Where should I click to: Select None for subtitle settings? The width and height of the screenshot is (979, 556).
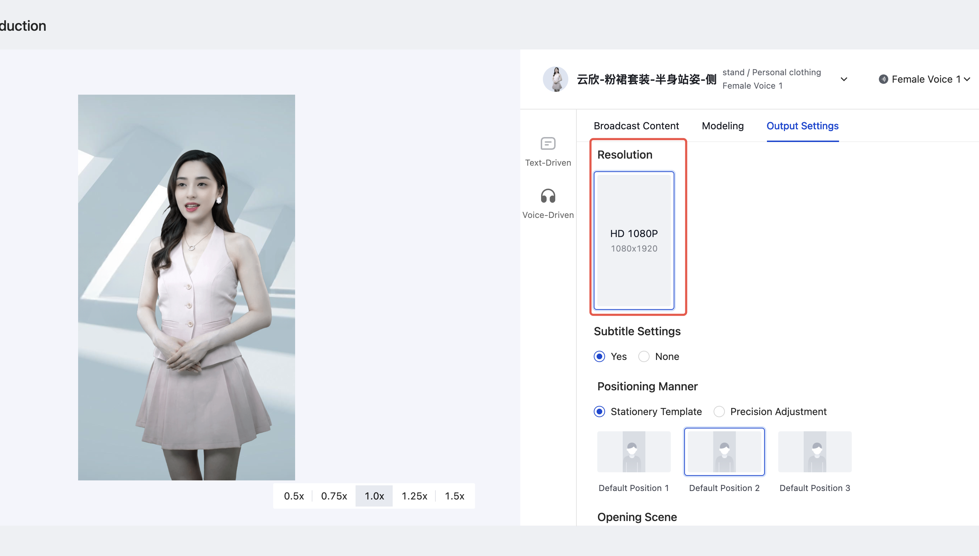[x=644, y=356]
